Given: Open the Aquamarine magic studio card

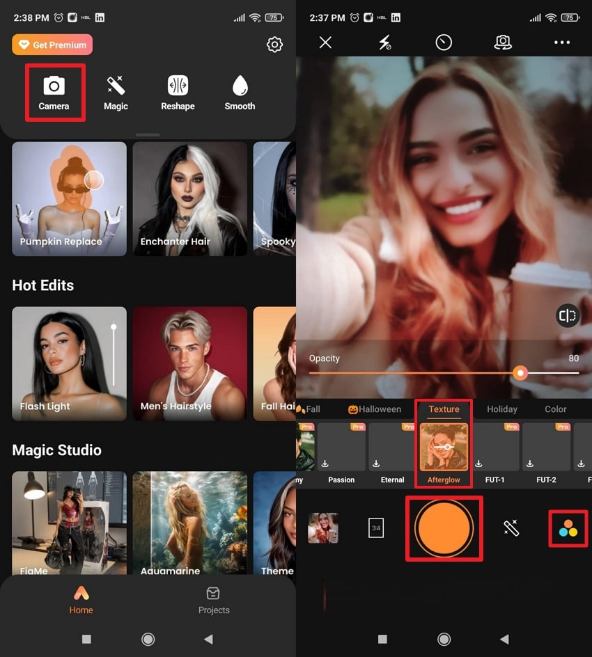Looking at the screenshot, I should point(190,523).
